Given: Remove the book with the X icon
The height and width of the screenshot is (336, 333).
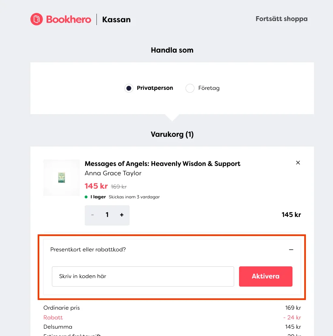Looking at the screenshot, I should coord(298,163).
